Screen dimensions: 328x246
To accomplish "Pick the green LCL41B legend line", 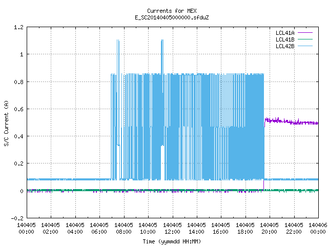I will click(305, 39).
